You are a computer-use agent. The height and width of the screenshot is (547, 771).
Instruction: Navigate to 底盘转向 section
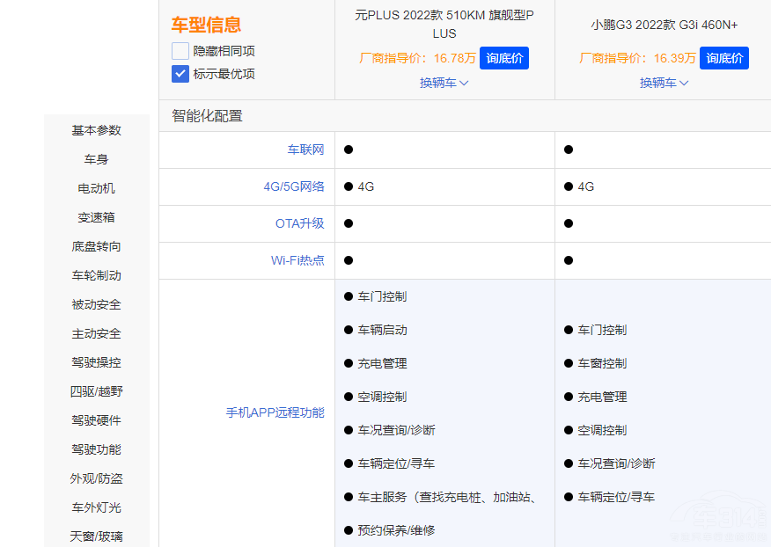pyautogui.click(x=97, y=246)
